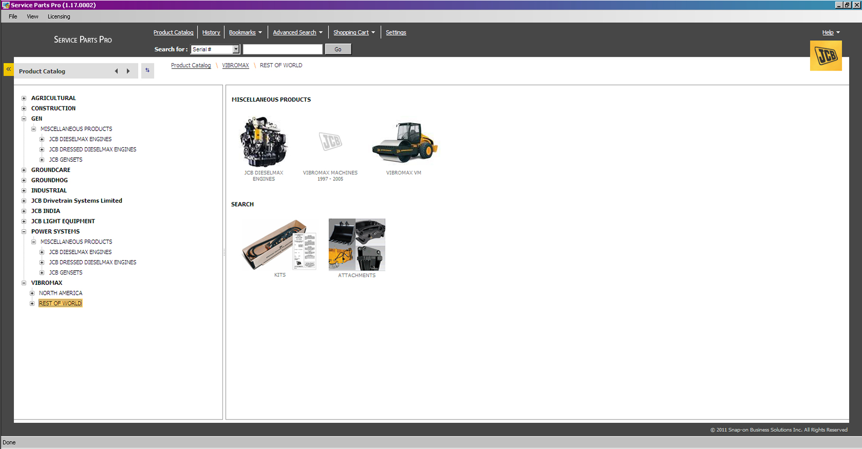The width and height of the screenshot is (862, 449).
Task: Click the sync tree icon beside Product Catalog
Action: [147, 70]
